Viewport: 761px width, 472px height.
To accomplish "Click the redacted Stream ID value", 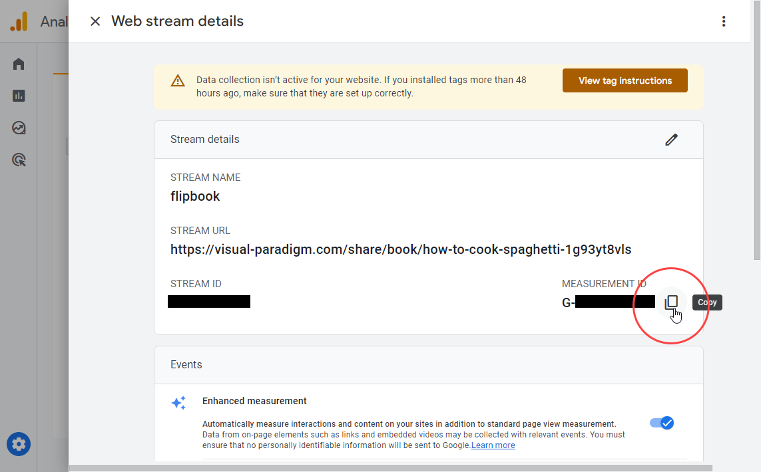I will click(209, 302).
